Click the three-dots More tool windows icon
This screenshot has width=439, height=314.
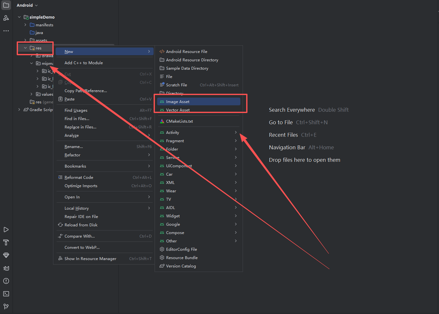click(6, 31)
